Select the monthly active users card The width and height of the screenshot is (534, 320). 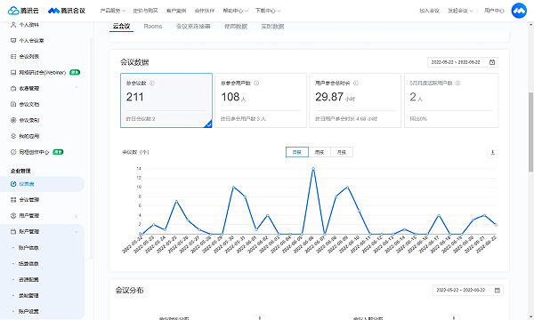tap(451, 100)
